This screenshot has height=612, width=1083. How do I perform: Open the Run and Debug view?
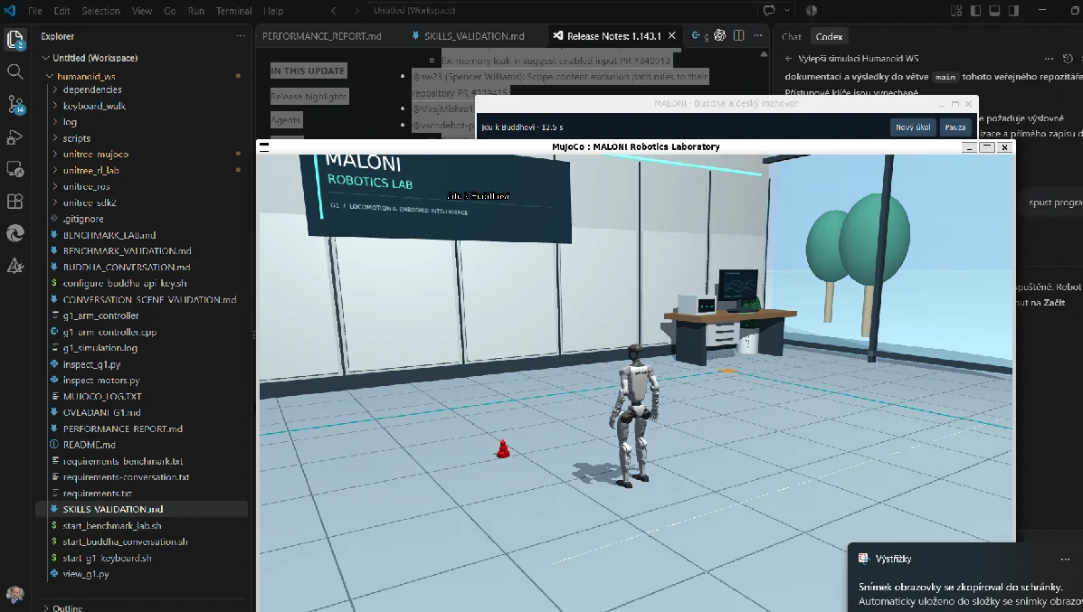14,137
